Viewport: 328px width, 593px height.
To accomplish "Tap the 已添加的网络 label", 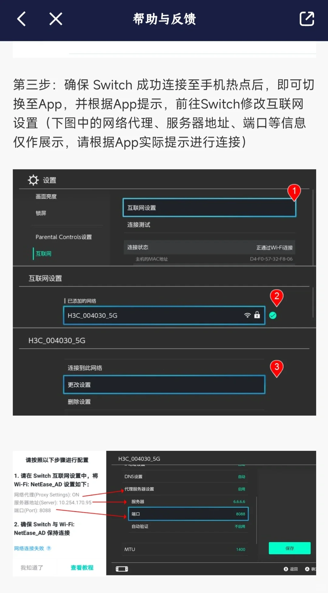I will tap(81, 301).
